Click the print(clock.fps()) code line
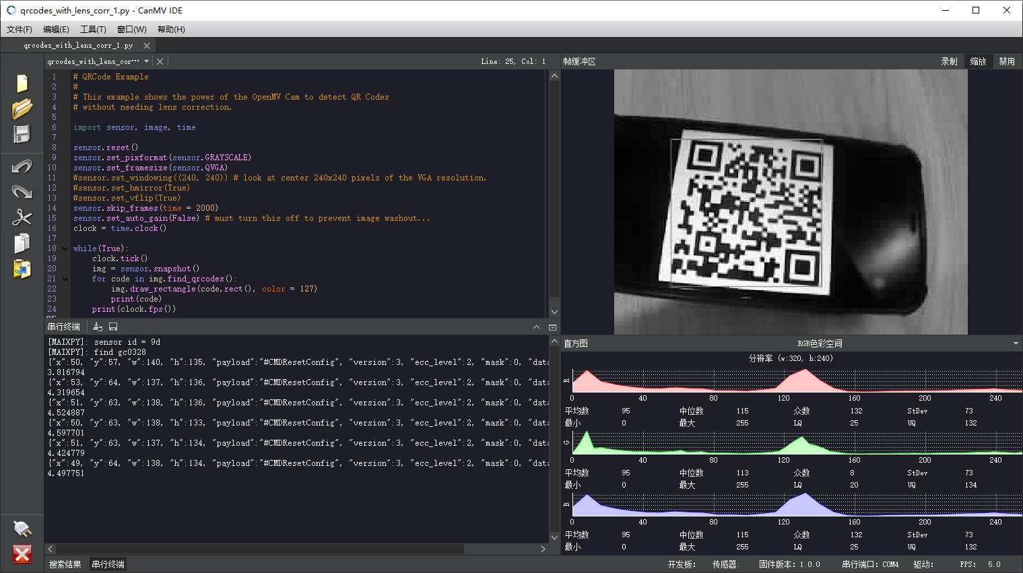Screen dimensions: 1023x573 tap(134, 309)
